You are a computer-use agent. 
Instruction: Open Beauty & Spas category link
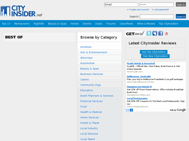89,69
